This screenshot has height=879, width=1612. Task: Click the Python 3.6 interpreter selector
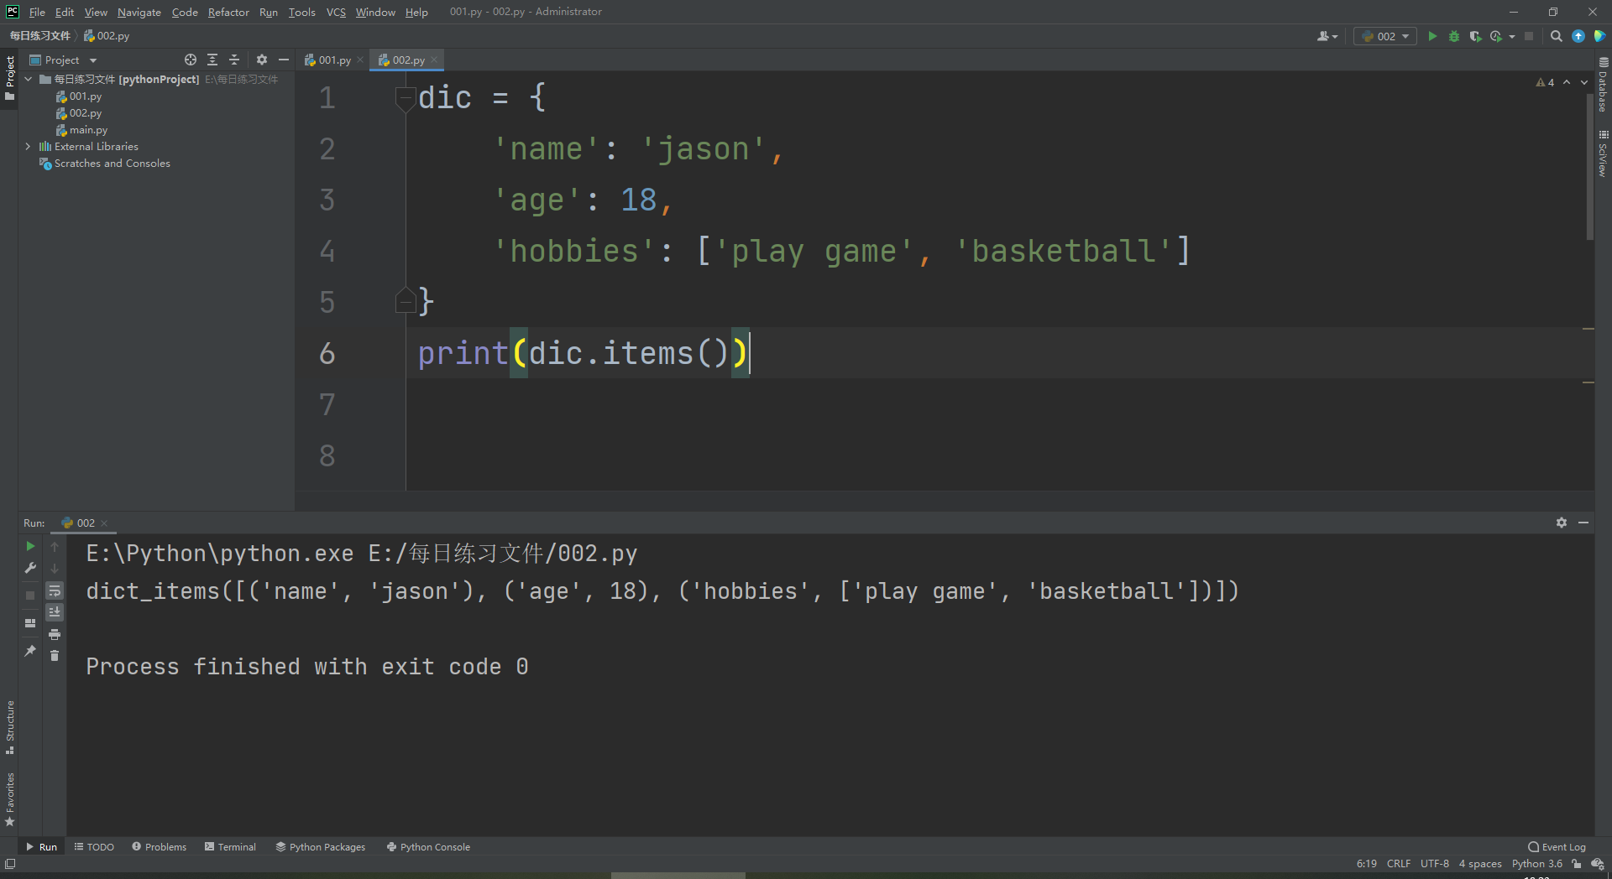1537,864
